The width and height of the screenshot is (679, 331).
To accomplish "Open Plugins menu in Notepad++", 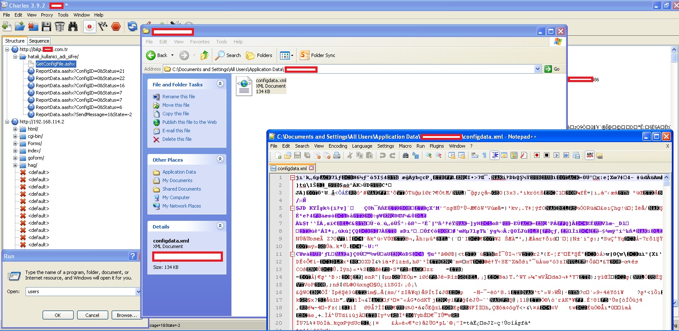I will [x=436, y=146].
